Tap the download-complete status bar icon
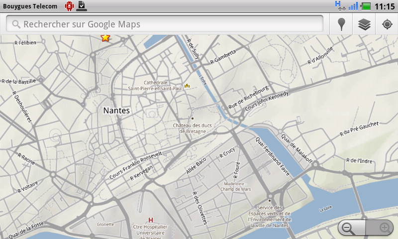This screenshot has height=239, width=398. point(82,6)
